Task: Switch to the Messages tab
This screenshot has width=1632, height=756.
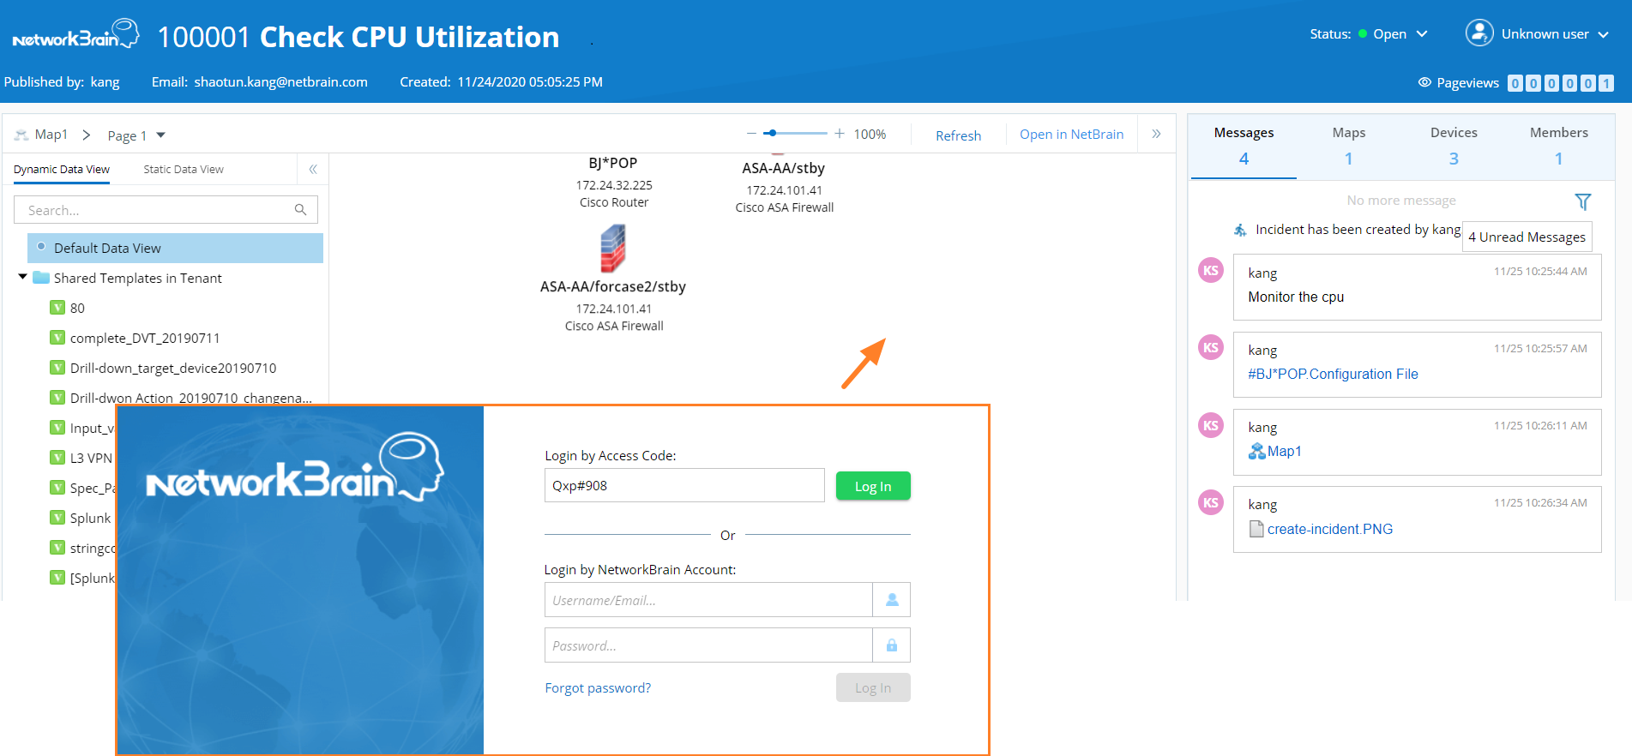Action: pyautogui.click(x=1244, y=146)
